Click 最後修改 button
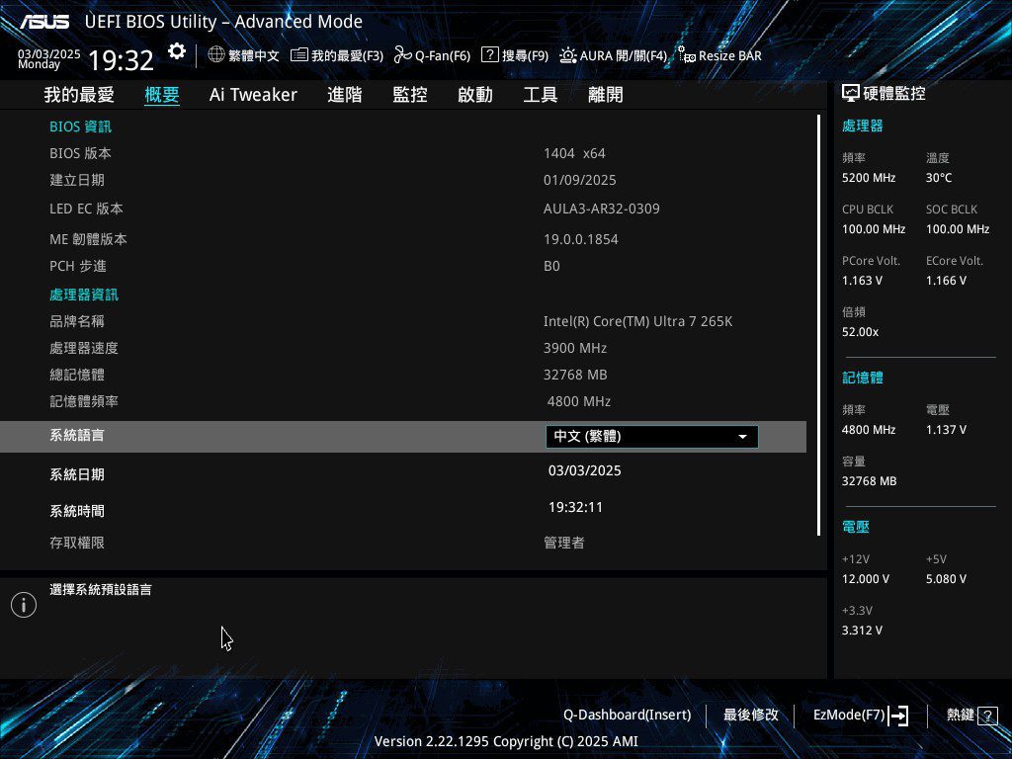 751,716
